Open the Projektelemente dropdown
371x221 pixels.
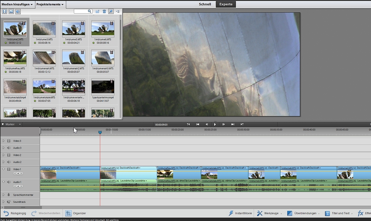[50, 4]
